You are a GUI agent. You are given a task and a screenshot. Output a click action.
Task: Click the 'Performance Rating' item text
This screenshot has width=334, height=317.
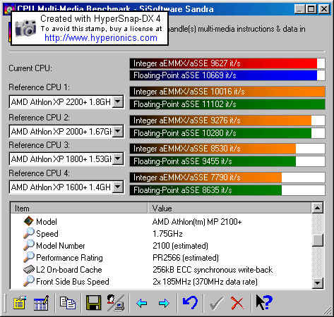69,258
